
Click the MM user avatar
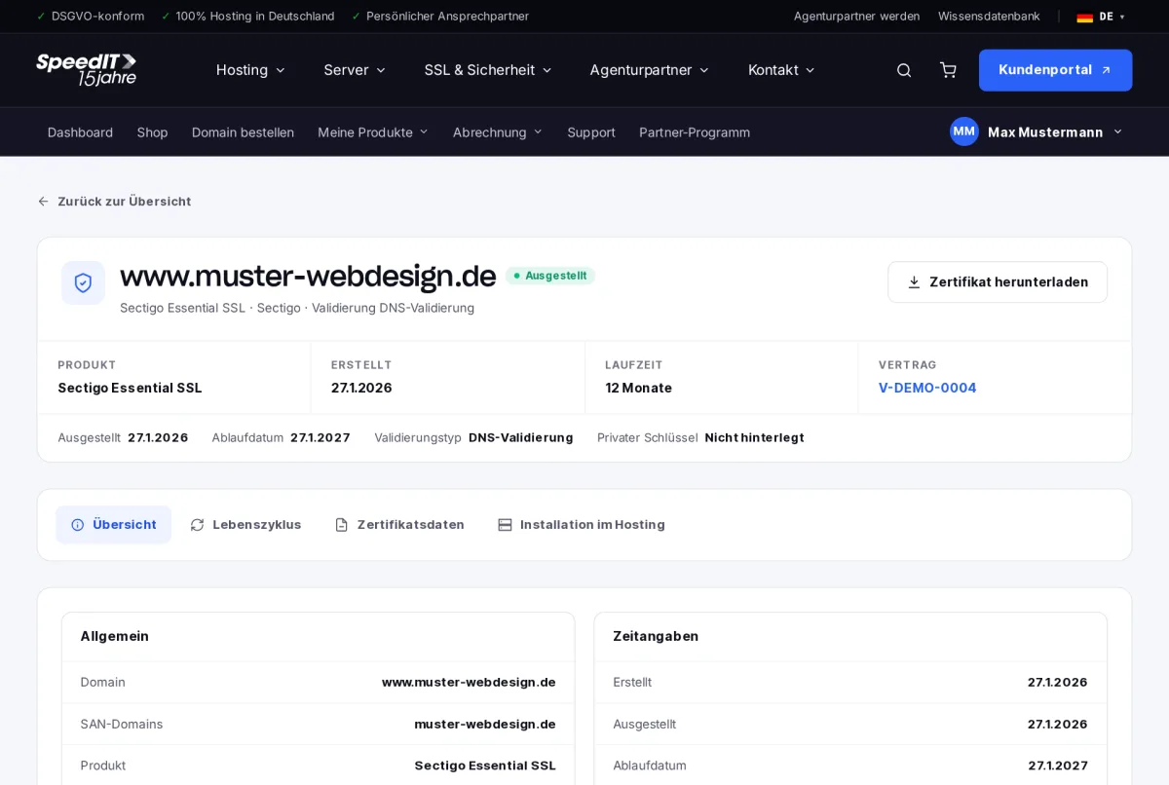[x=964, y=131]
